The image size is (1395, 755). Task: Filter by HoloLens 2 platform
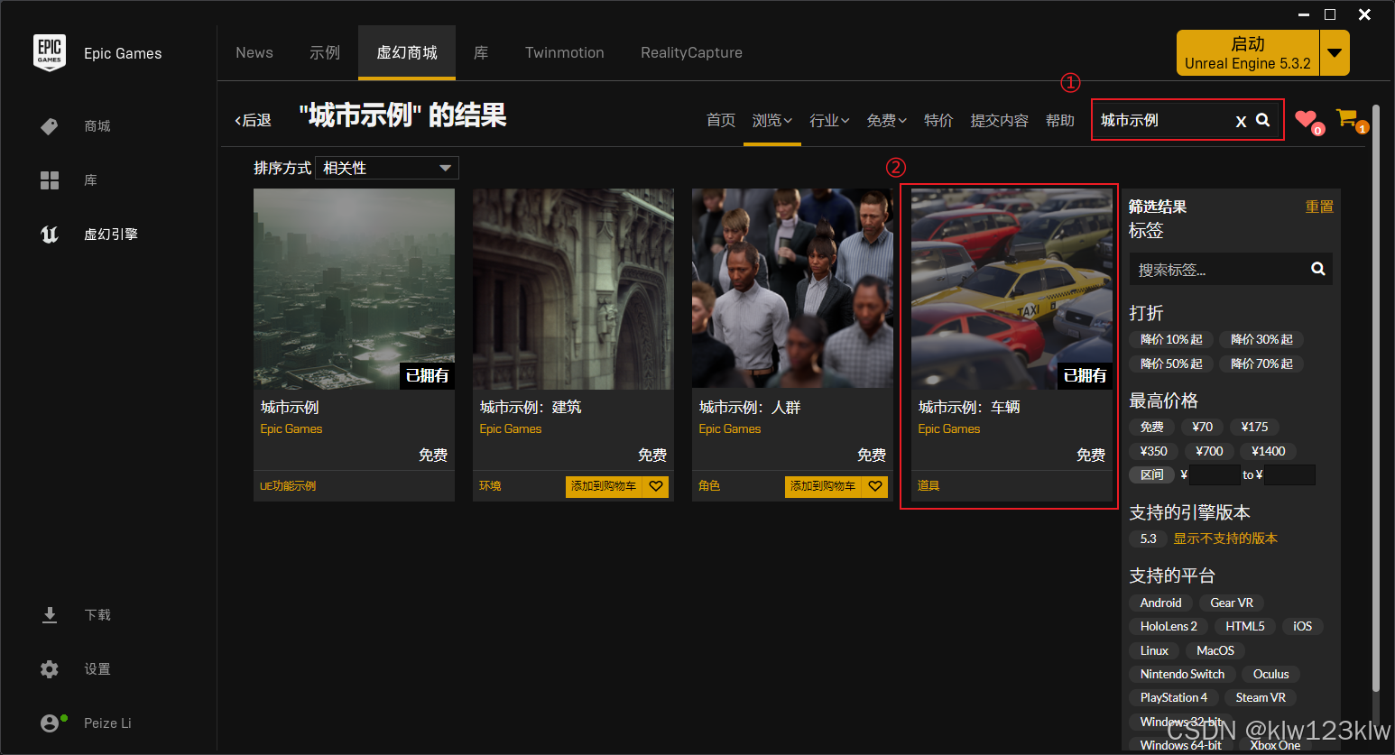pos(1169,626)
